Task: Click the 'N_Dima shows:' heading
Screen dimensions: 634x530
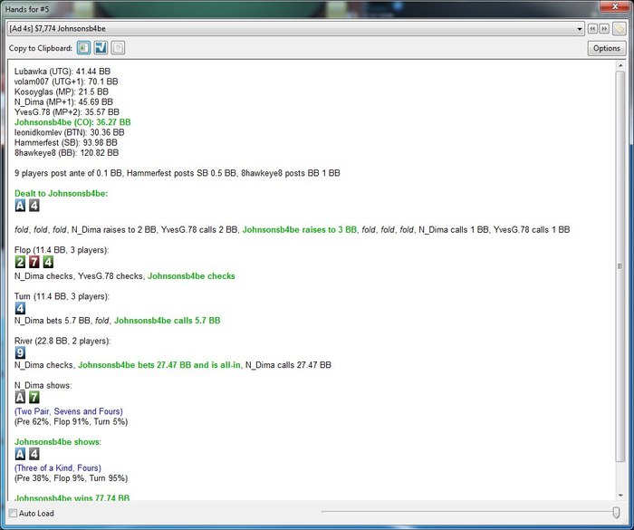Action: (43, 385)
